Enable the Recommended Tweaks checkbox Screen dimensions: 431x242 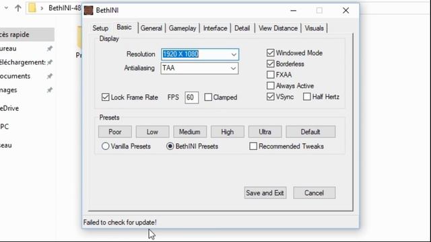pos(253,147)
